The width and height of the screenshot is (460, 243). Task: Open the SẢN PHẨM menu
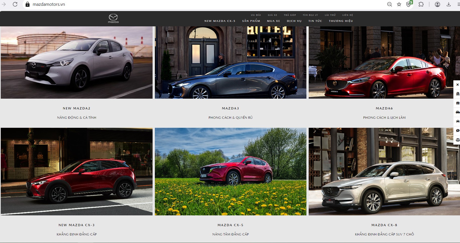[251, 21]
